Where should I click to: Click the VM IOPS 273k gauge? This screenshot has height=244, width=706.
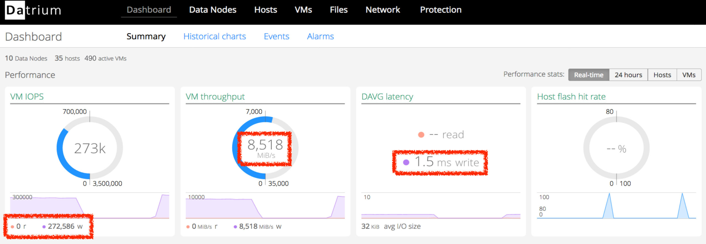(90, 148)
